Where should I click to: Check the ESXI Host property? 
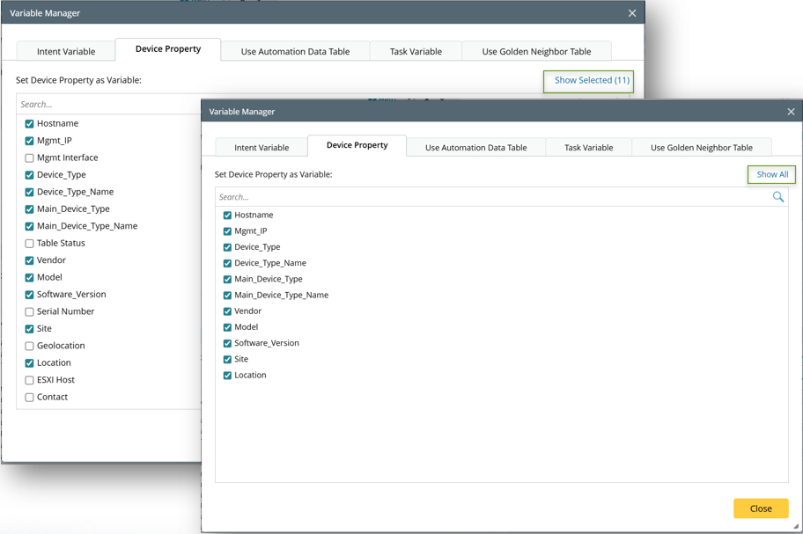tap(29, 381)
